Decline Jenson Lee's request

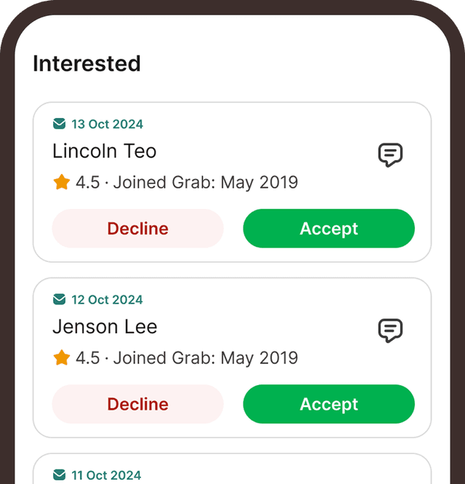[137, 404]
